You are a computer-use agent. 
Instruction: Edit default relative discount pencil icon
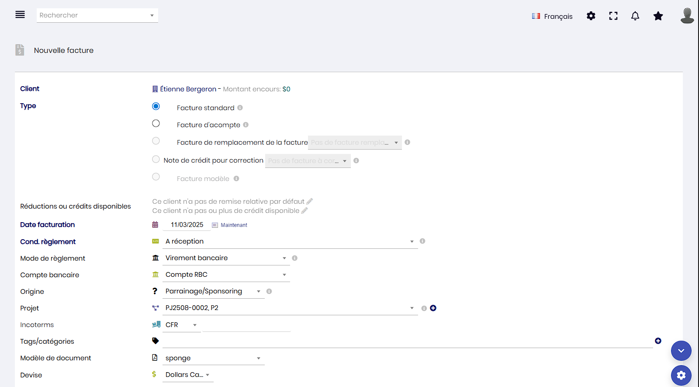310,202
